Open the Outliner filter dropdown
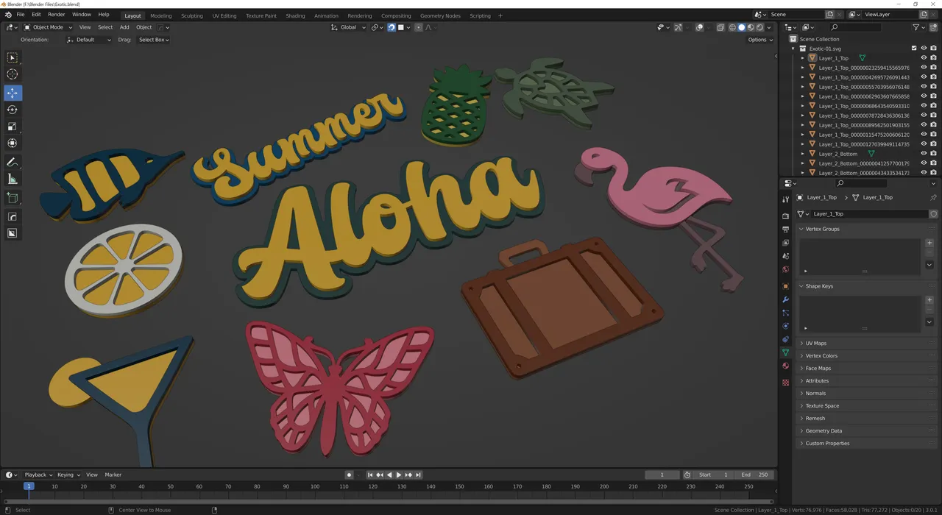 point(918,27)
